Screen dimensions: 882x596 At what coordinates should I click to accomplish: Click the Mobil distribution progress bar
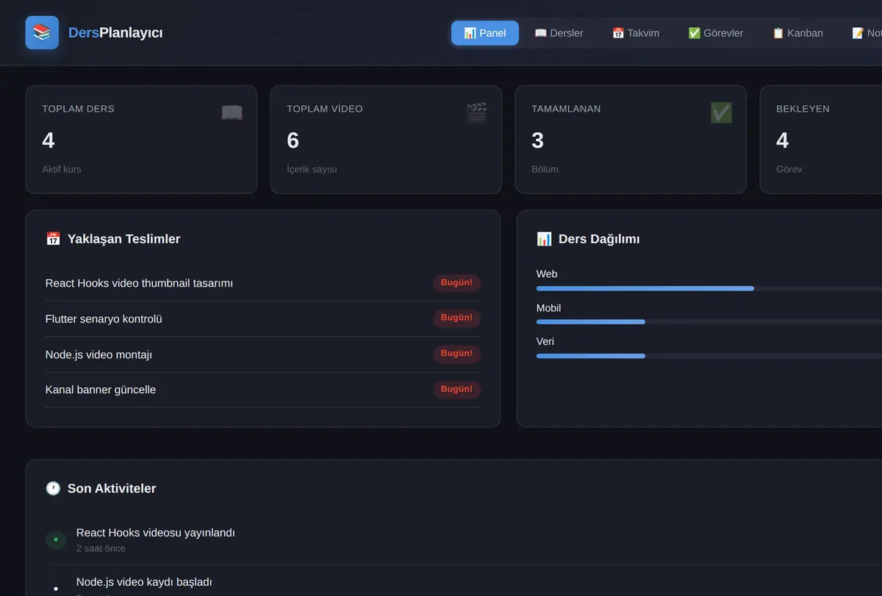point(709,322)
